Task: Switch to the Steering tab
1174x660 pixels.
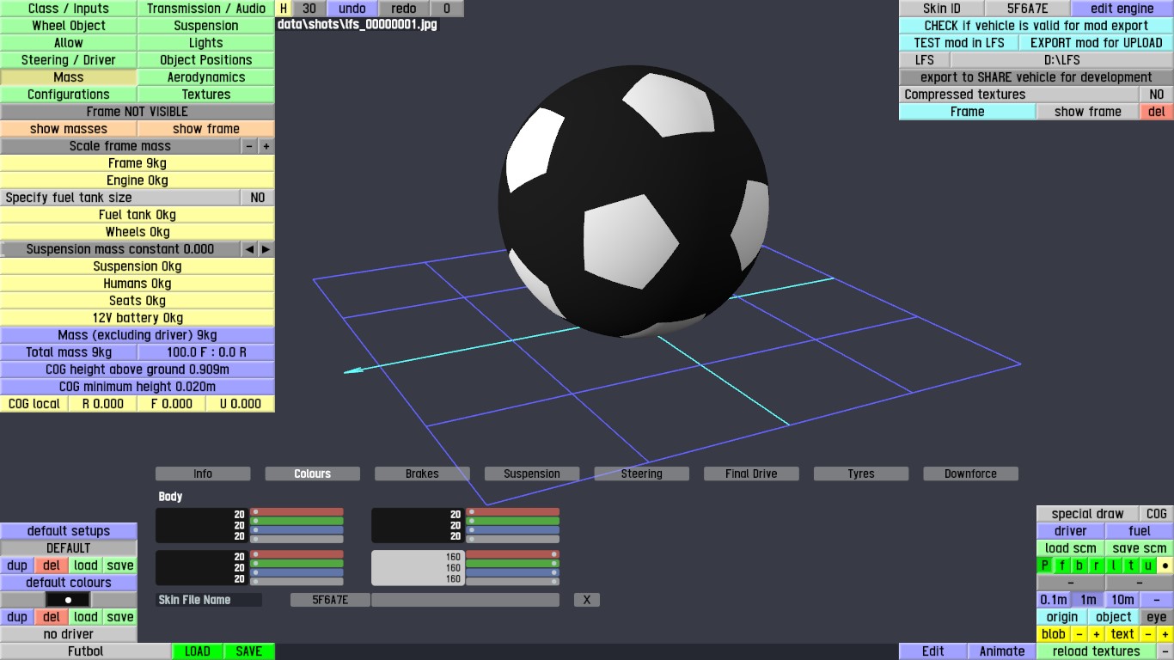Action: click(x=642, y=474)
